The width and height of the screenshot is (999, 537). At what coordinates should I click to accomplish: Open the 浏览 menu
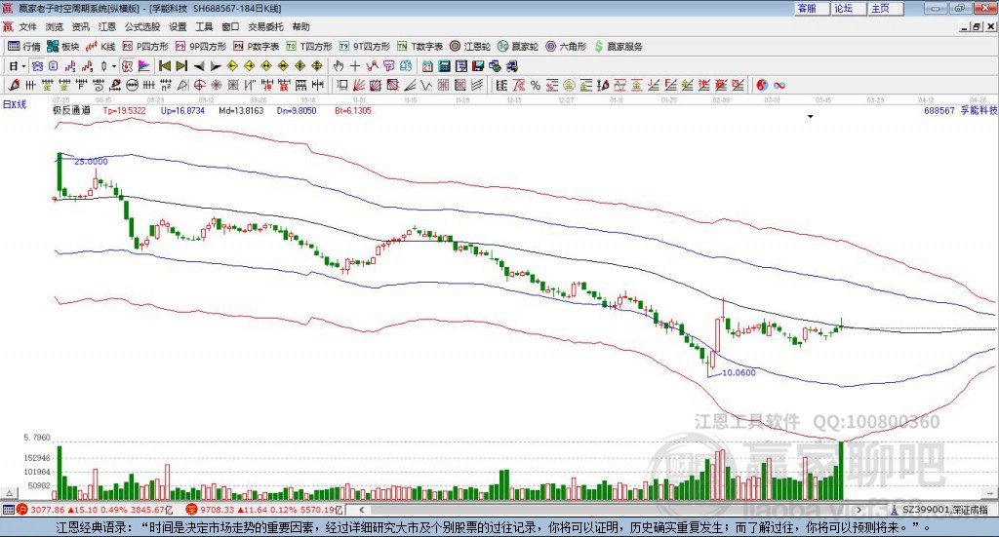tap(55, 26)
